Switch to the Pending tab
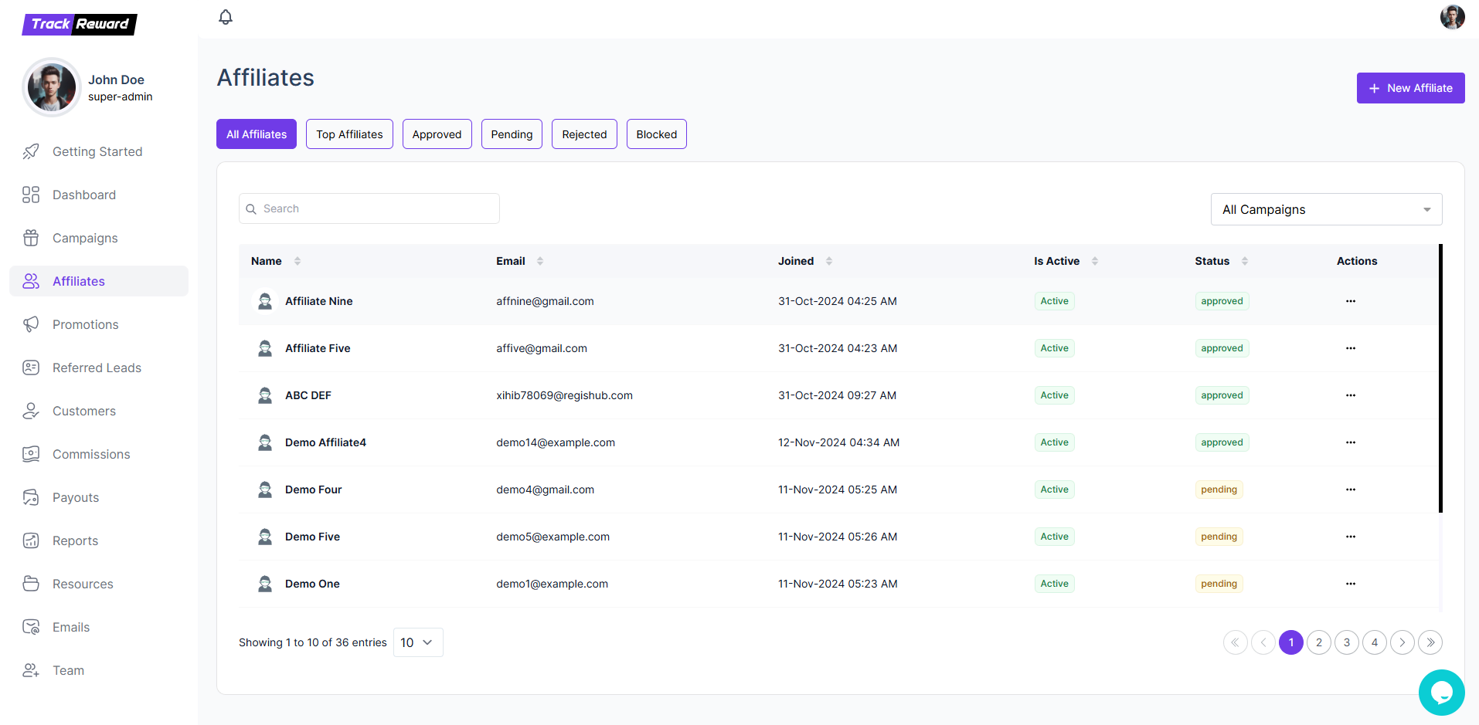This screenshot has height=725, width=1479. (x=512, y=134)
